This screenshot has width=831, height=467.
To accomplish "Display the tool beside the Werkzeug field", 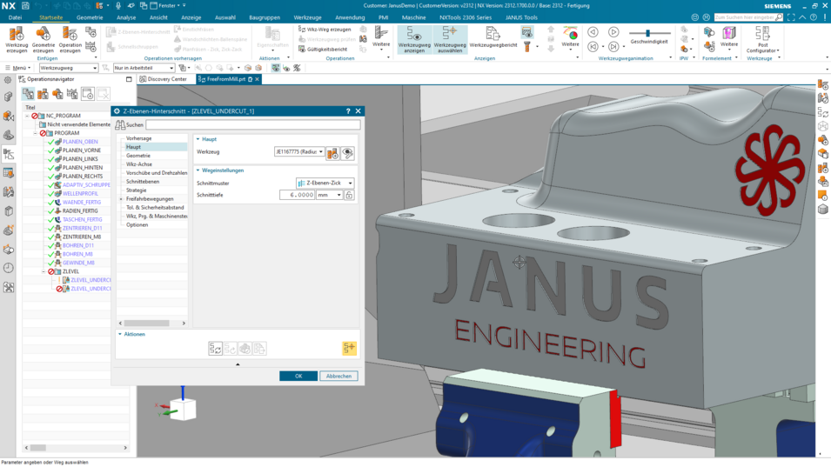I will (348, 154).
